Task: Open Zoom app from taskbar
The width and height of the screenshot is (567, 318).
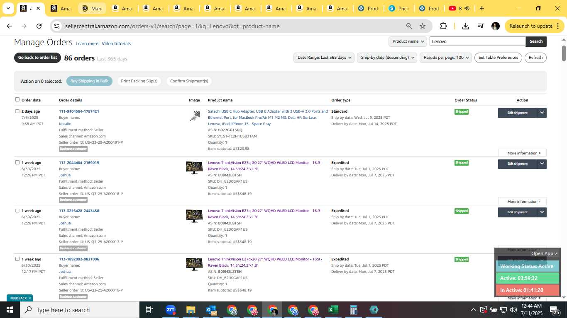Action: pos(170,310)
